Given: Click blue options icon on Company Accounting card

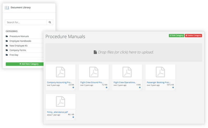Looking at the screenshot, I should (x=73, y=87).
